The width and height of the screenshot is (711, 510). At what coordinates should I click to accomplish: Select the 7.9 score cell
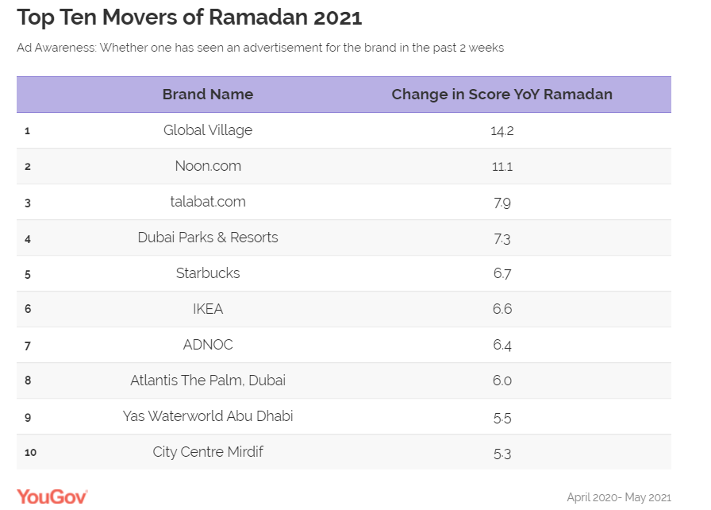pos(502,202)
